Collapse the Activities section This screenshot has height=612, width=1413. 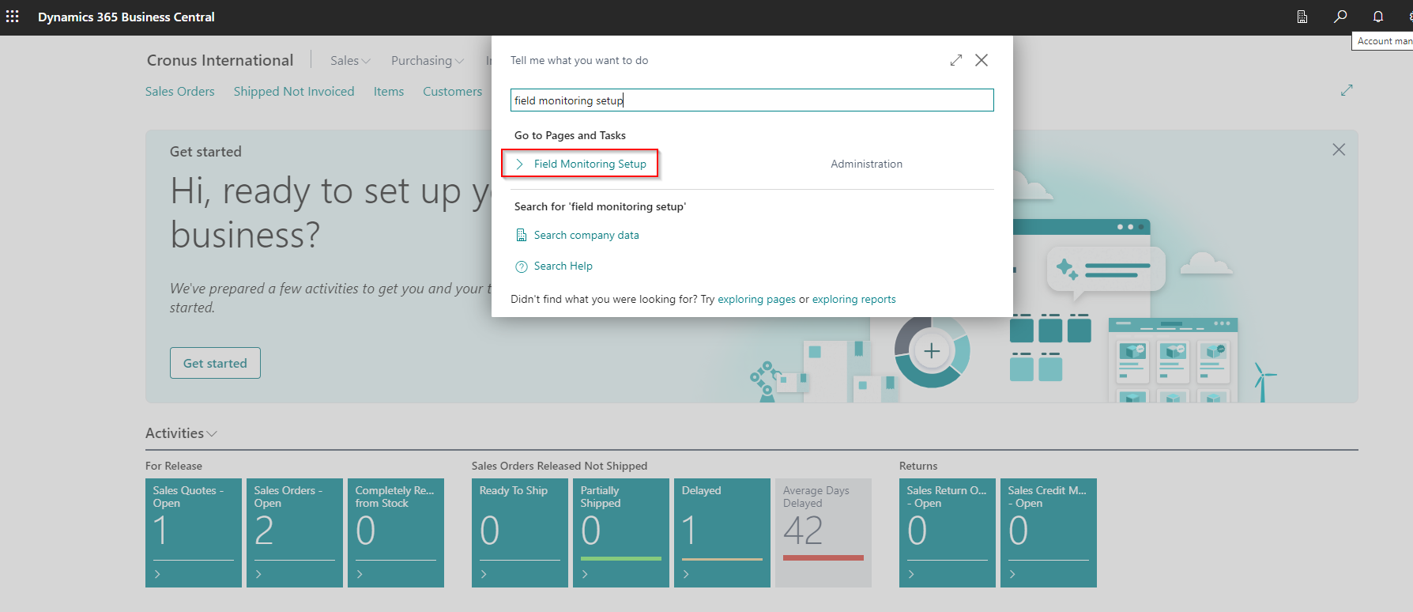(181, 433)
